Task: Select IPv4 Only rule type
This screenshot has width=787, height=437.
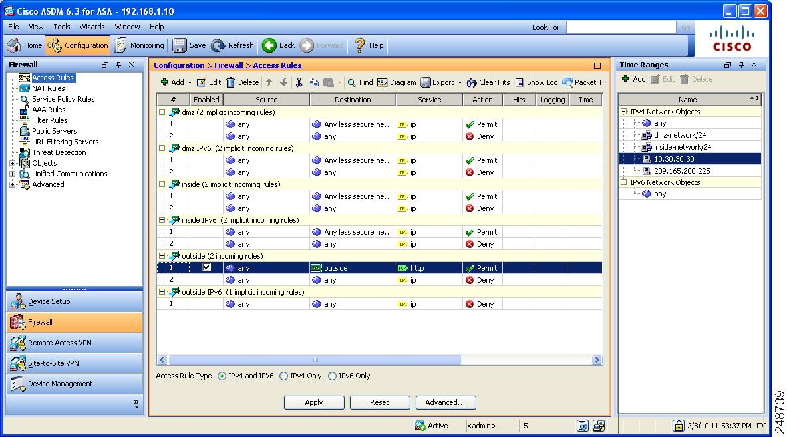Action: pos(283,376)
